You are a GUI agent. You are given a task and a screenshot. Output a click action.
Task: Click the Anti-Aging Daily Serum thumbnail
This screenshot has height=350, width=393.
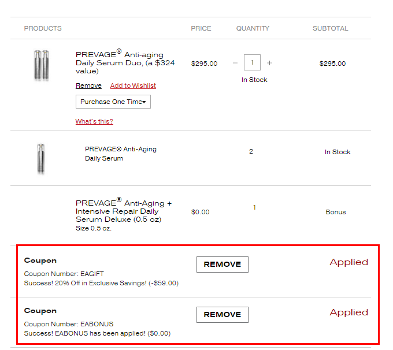(x=41, y=159)
